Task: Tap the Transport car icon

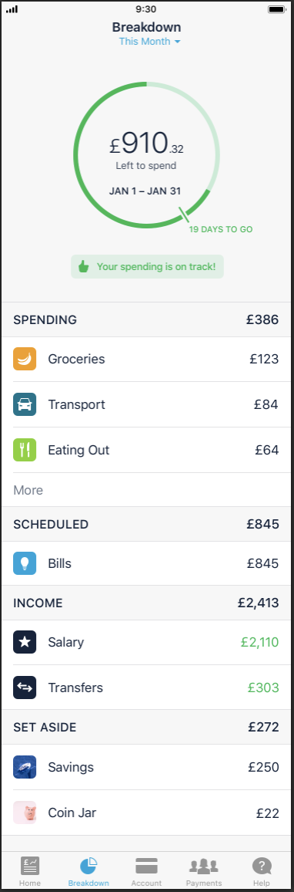Action: click(x=25, y=404)
